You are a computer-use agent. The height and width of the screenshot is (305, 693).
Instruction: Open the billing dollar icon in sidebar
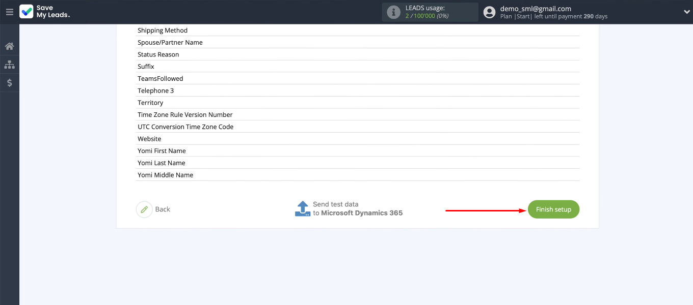tap(9, 82)
